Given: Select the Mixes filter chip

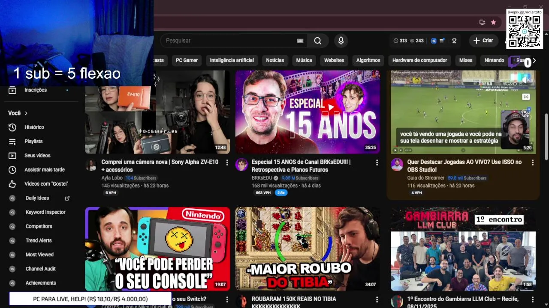Looking at the screenshot, I should (466, 60).
